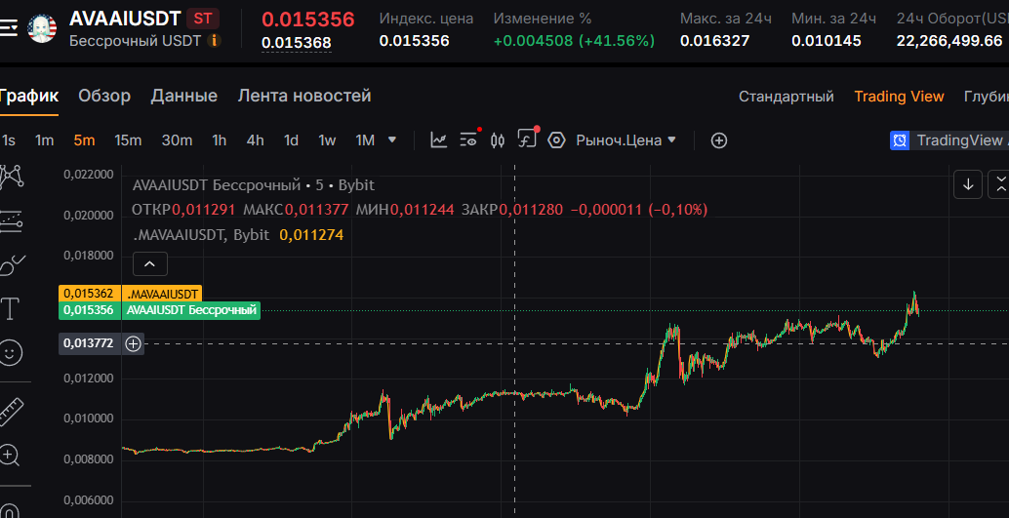Click the Индекс. цена value 0.015356

[x=414, y=41]
